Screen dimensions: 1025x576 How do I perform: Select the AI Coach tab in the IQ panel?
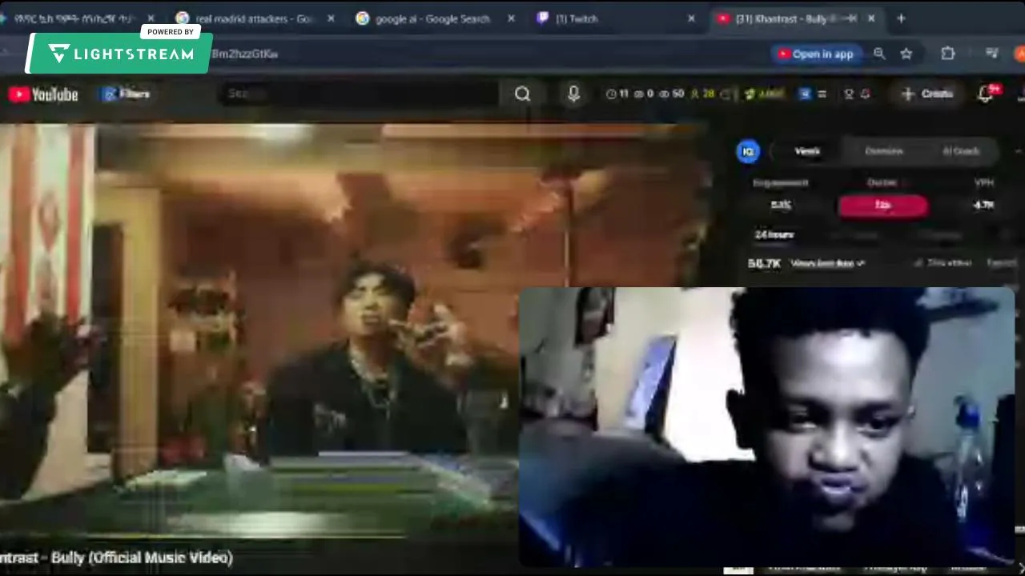point(961,151)
